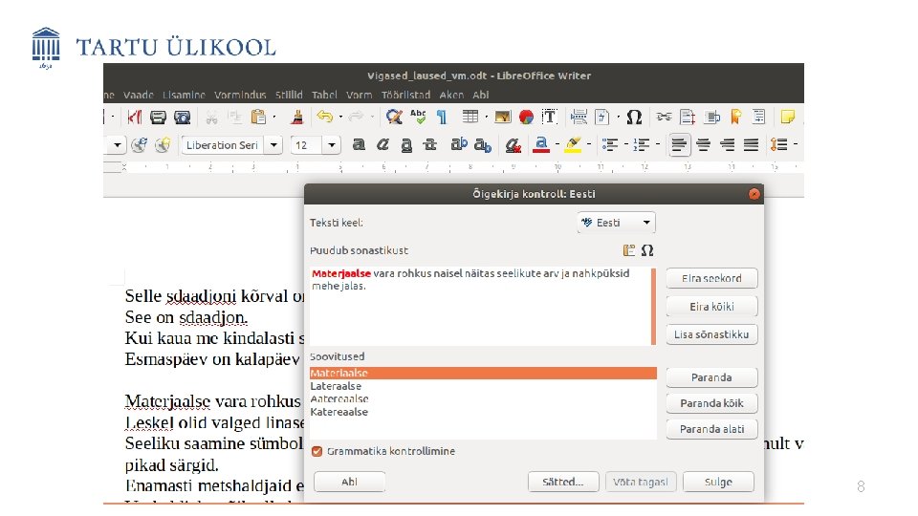This screenshot has height=516, width=918.
Task: Click the Insert Hyperlink icon
Action: point(664,117)
